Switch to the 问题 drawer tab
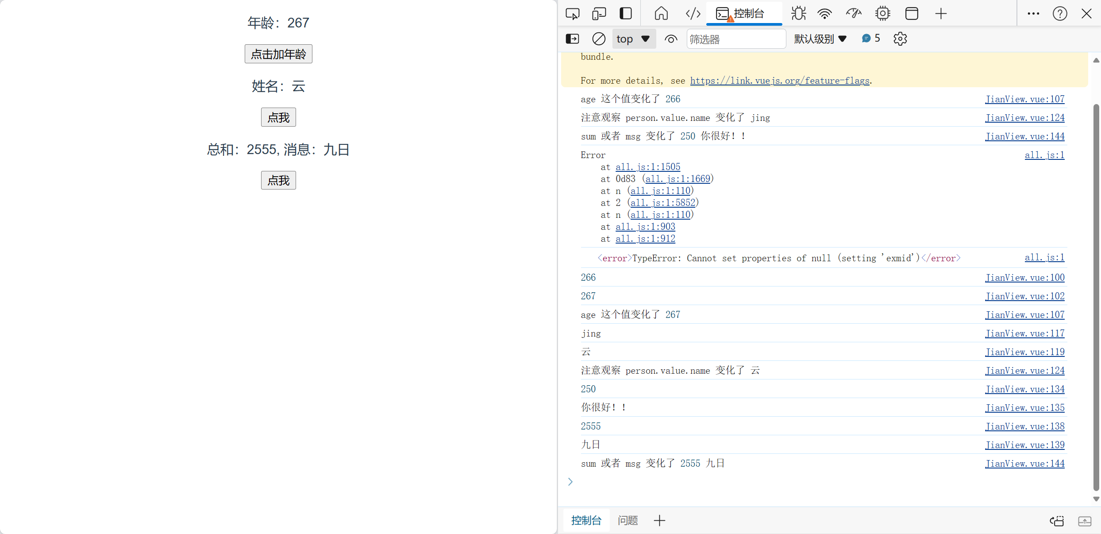This screenshot has width=1101, height=534. 627,520
